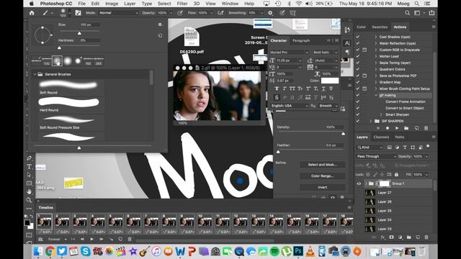Select the Hand tool in toolbar
Screen dimensions: 461x259
pos(29,191)
